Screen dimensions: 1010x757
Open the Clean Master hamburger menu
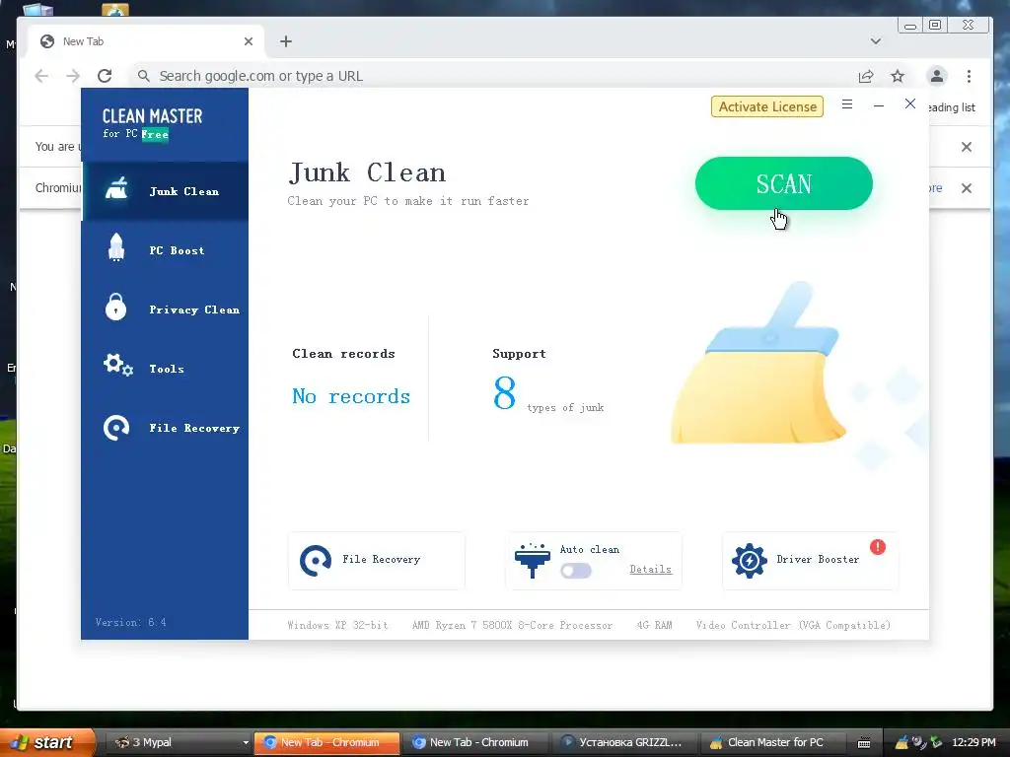847,104
